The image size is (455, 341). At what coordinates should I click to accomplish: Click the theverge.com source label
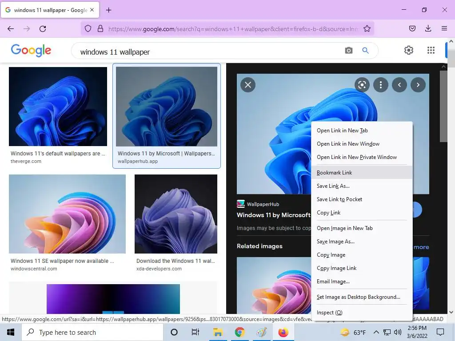26,161
